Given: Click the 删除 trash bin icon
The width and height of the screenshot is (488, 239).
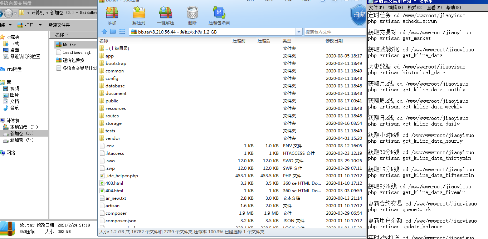Looking at the screenshot, I should click(x=192, y=15).
